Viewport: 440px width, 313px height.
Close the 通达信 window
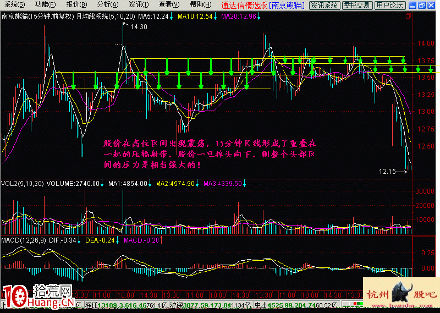coord(431,5)
